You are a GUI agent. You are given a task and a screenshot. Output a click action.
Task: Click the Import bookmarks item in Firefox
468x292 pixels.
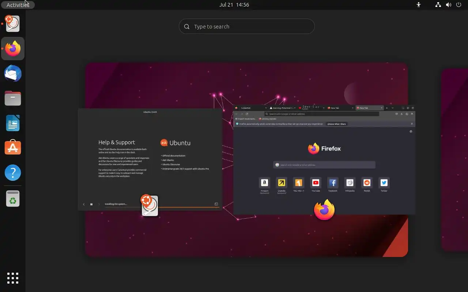tap(246, 119)
